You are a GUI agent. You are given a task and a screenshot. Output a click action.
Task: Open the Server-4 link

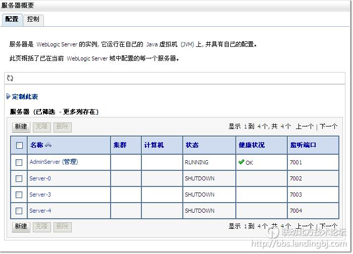pos(40,211)
